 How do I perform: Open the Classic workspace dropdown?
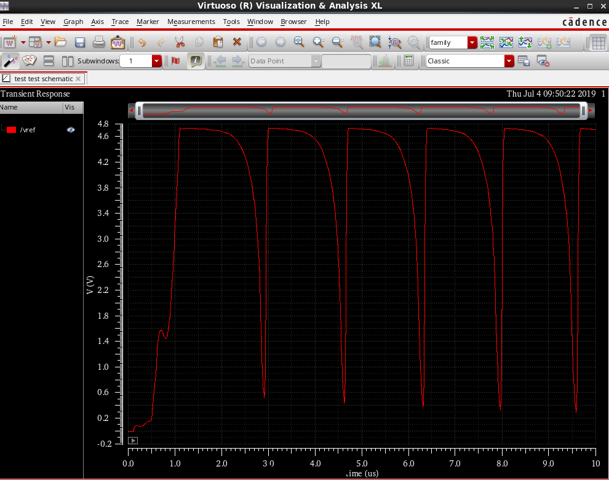509,61
